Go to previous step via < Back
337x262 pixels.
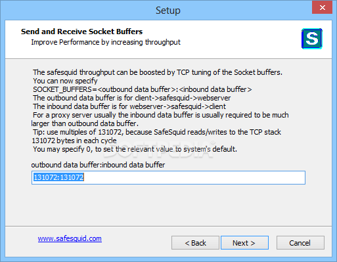195,243
